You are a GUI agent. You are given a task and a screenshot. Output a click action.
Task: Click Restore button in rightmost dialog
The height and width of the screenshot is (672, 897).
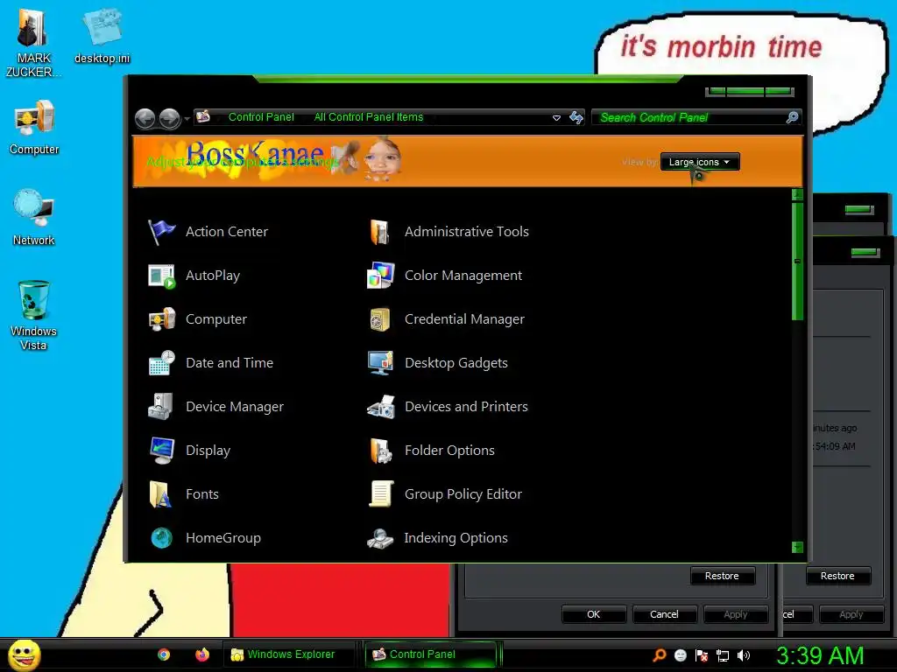pos(837,576)
